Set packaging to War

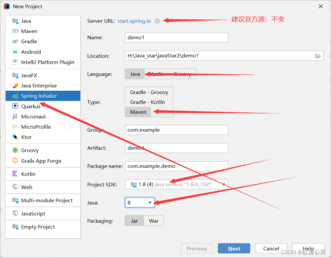click(x=154, y=221)
